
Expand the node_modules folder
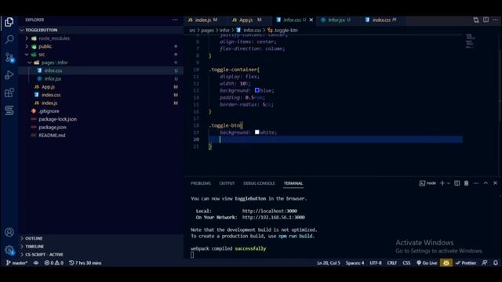[x=102, y=38]
